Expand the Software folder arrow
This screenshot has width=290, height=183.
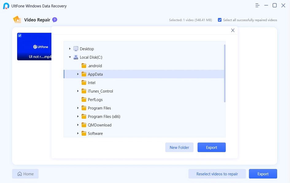click(78, 133)
